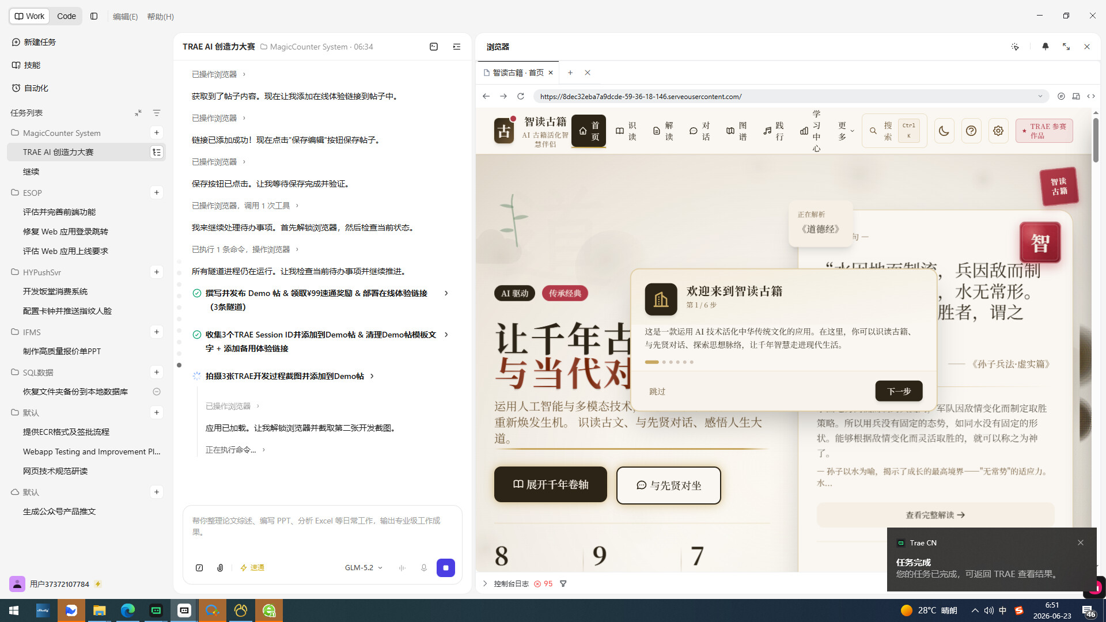Go forward in the embedded browser
The image size is (1106, 622).
tap(503, 96)
